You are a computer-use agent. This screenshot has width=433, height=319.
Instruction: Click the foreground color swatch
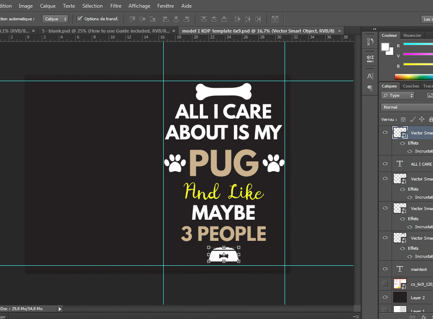pos(385,47)
